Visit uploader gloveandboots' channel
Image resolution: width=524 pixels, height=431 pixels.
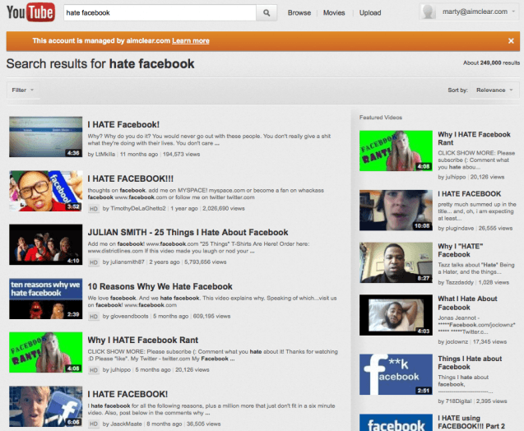(129, 316)
